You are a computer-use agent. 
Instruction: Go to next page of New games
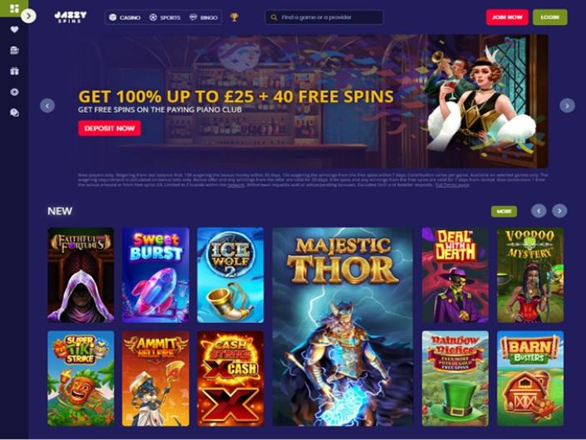(559, 211)
